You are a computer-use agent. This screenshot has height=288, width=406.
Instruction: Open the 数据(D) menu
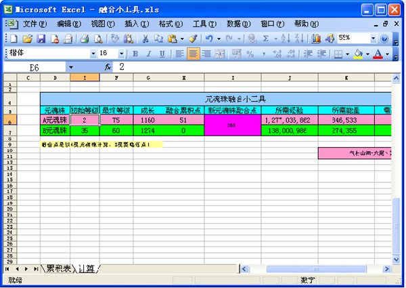click(x=238, y=24)
